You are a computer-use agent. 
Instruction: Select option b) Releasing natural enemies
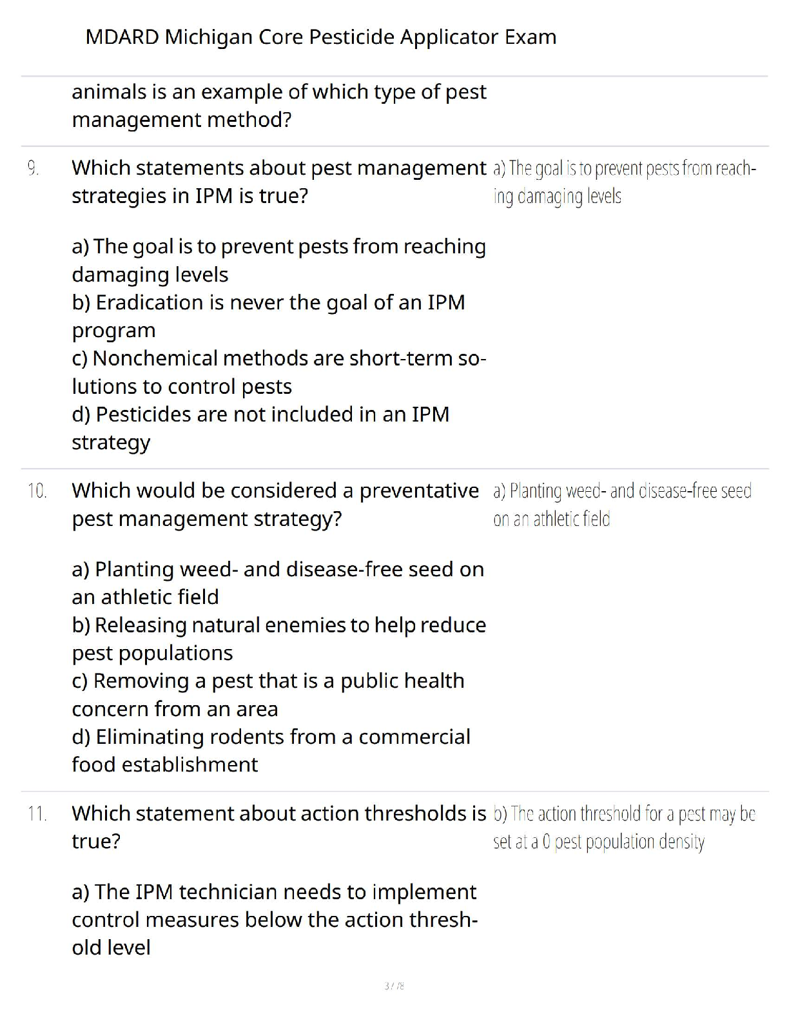pos(278,639)
